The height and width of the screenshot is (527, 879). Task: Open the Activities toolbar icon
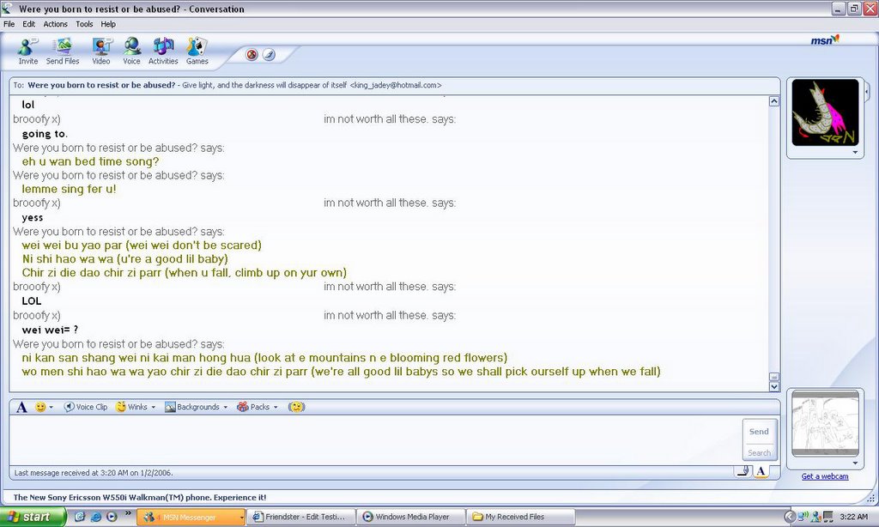pyautogui.click(x=163, y=51)
